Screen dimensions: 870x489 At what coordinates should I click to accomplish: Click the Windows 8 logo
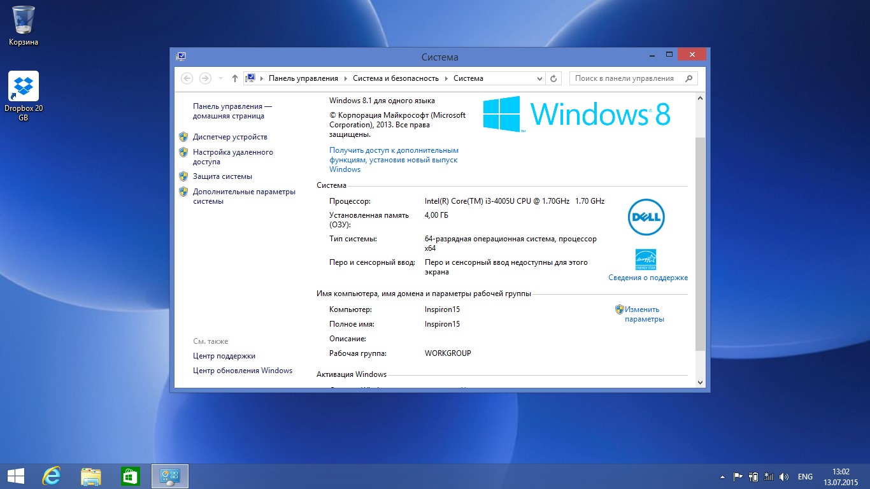click(576, 114)
